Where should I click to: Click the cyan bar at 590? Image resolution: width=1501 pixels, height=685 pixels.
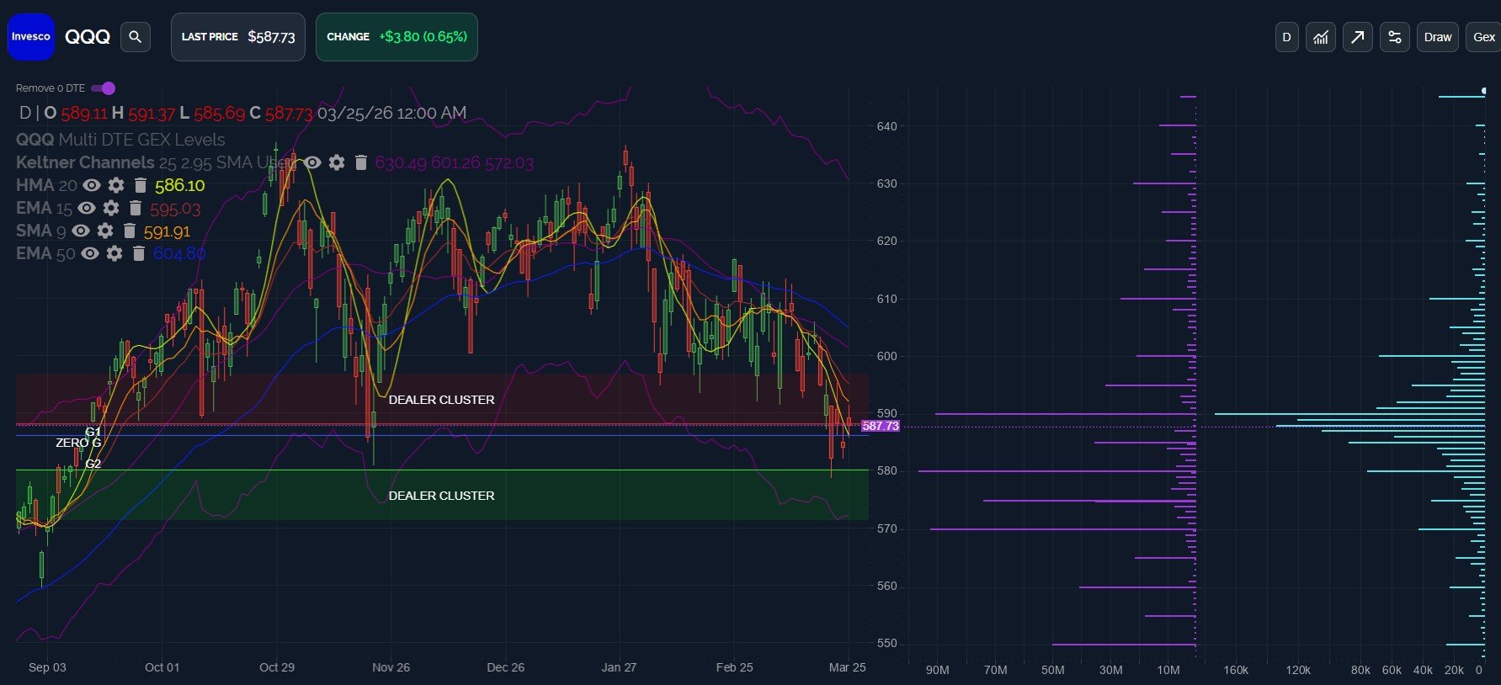click(1349, 414)
